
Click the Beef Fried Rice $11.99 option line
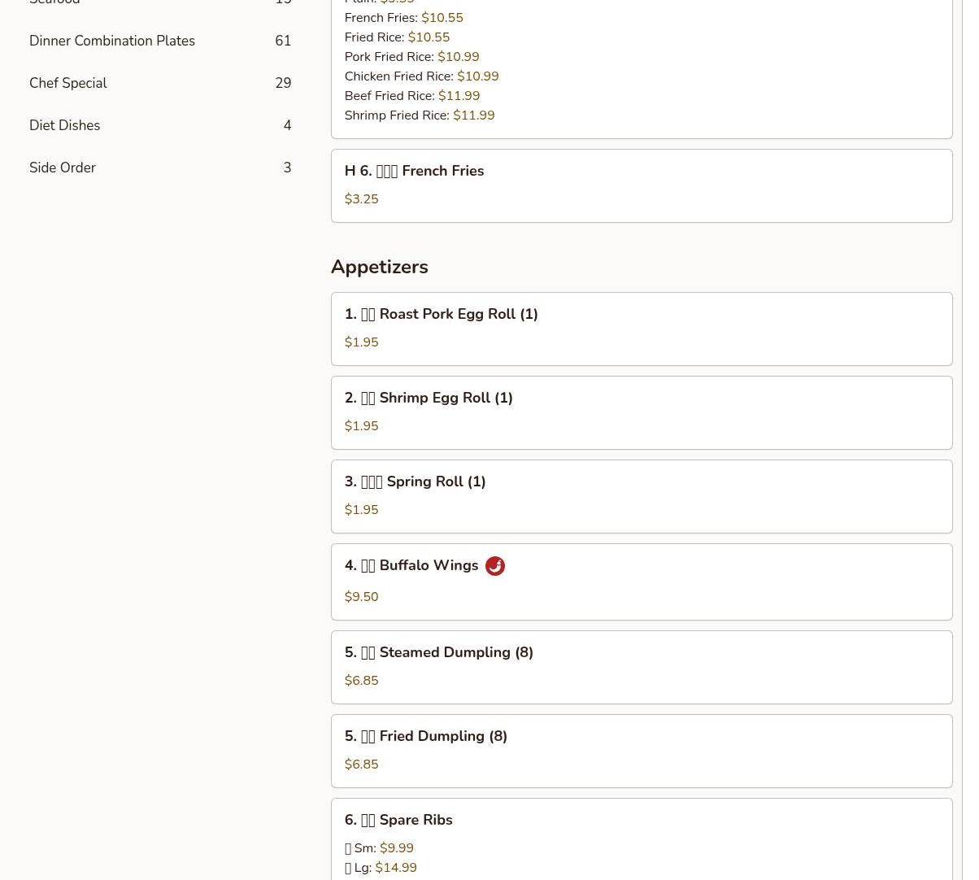click(411, 96)
